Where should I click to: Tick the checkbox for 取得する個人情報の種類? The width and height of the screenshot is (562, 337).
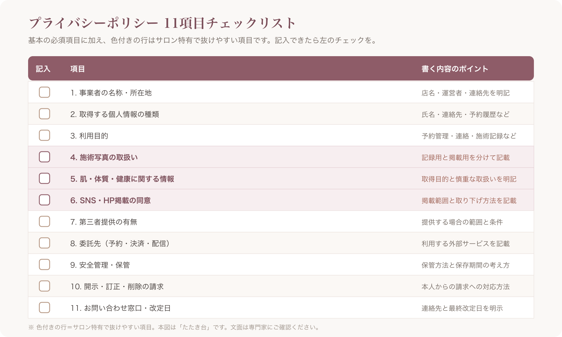coord(44,114)
